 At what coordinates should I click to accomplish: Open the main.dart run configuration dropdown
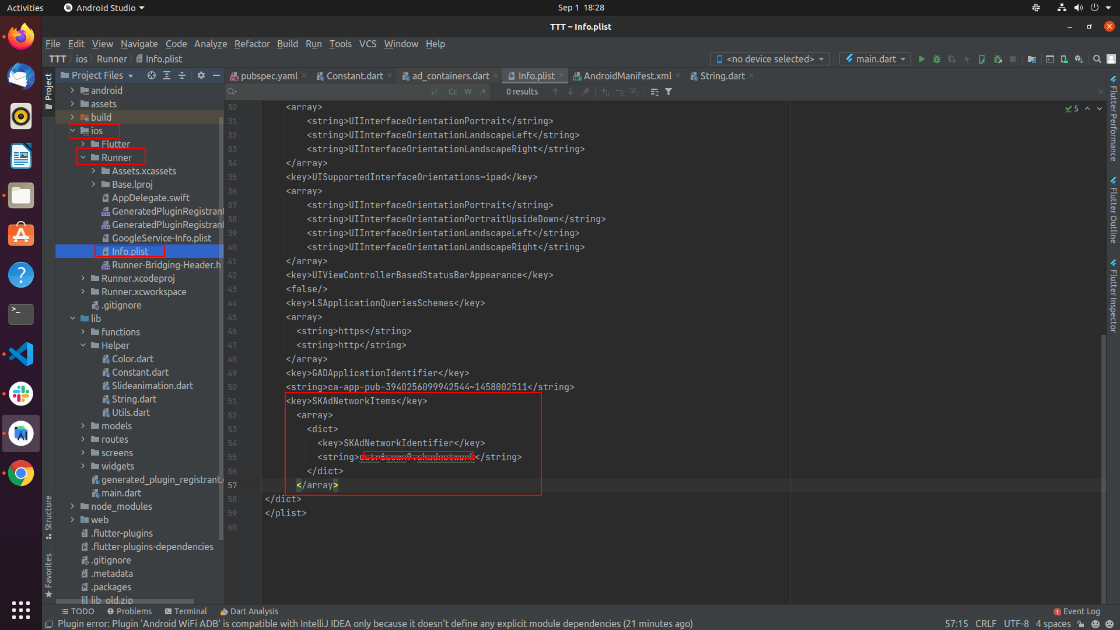click(x=875, y=59)
